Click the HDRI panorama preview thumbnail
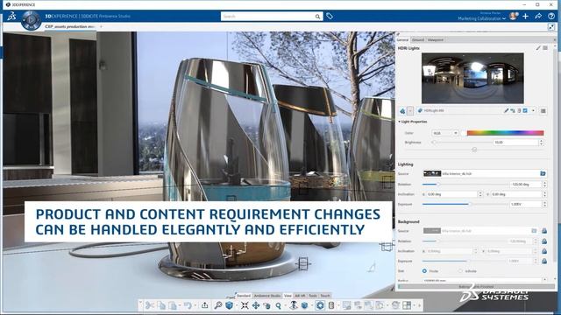This screenshot has height=315, width=561. pyautogui.click(x=472, y=78)
